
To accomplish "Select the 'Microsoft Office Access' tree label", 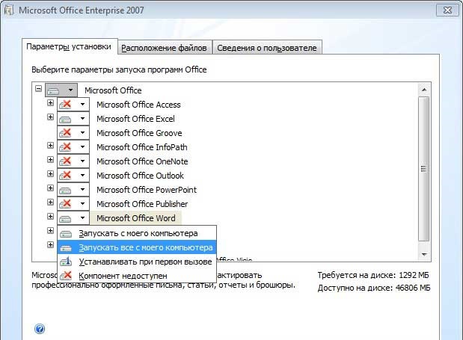I will click(138, 105).
